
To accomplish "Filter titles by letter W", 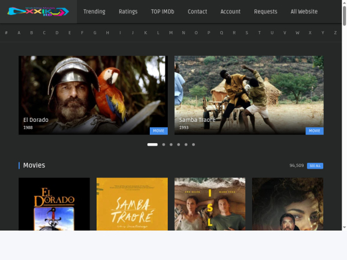I will click(x=297, y=33).
